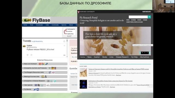Open About menu in FlyBase
Screen dimensions: 175x98
[71, 25]
